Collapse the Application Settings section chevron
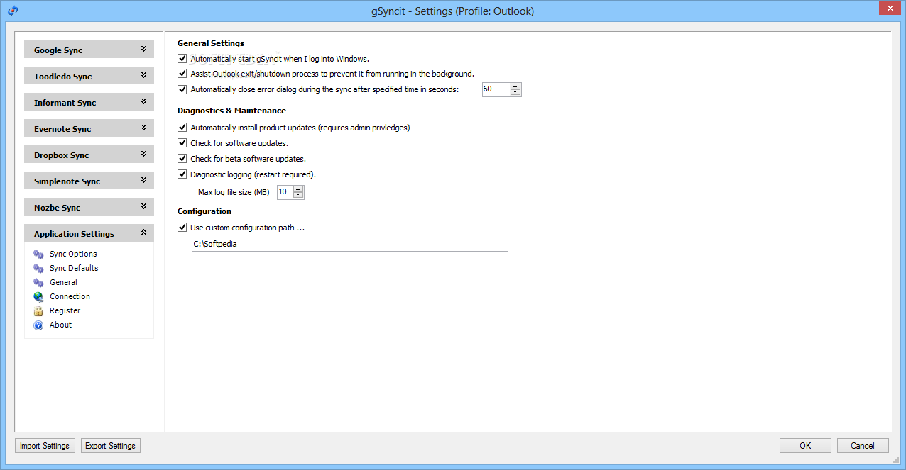906x470 pixels. point(143,233)
